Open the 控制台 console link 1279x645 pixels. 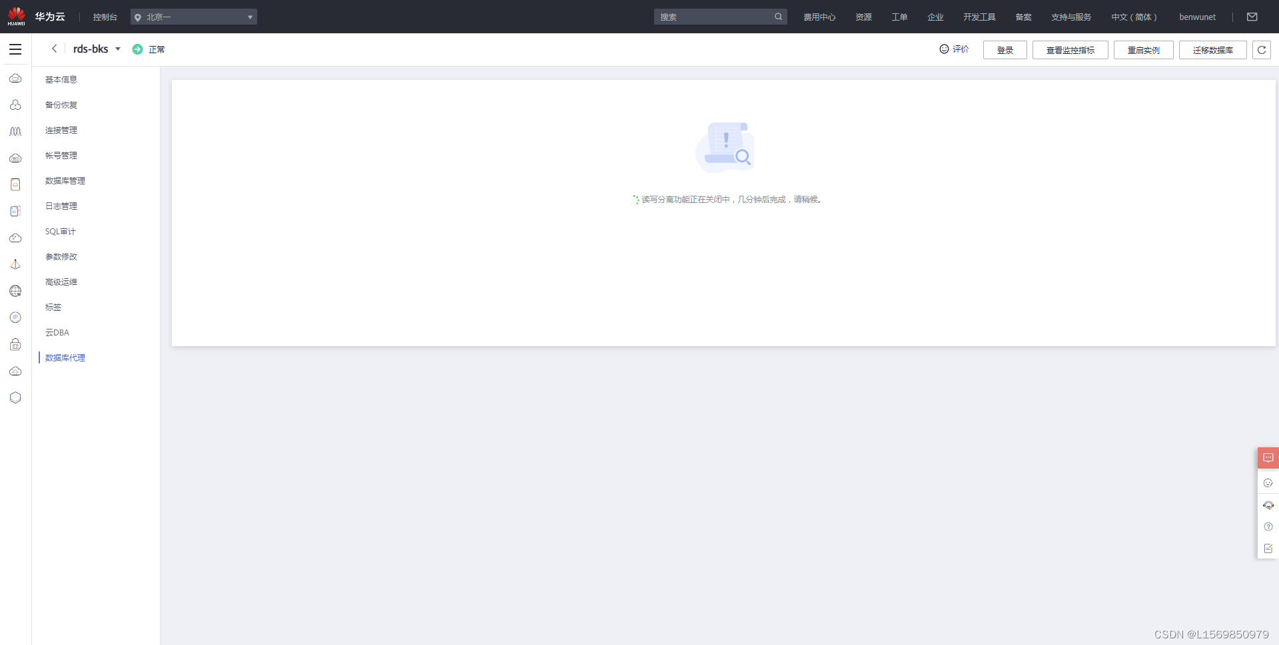(105, 17)
